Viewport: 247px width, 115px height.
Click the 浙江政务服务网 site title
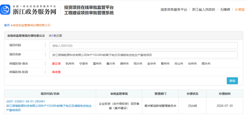click(34, 12)
